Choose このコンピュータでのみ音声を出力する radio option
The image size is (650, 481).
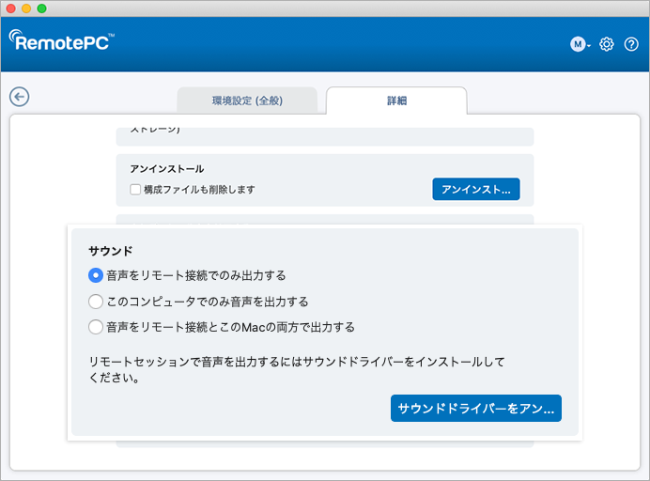[x=95, y=302]
